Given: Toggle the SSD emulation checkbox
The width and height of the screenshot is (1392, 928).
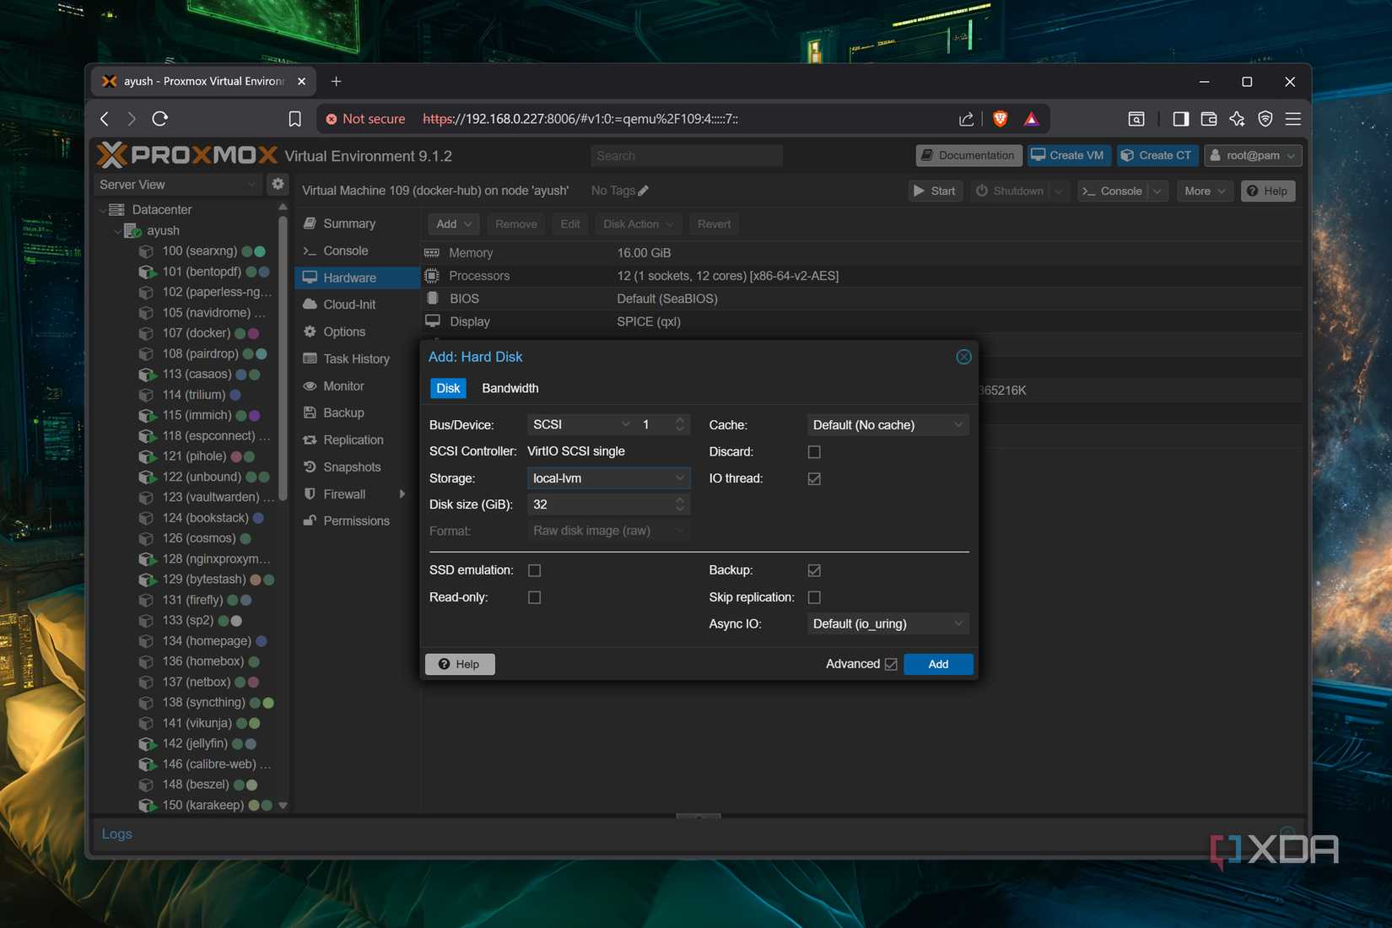Looking at the screenshot, I should (x=534, y=571).
